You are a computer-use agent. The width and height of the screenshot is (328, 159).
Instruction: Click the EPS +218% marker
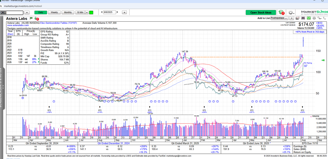click(x=100, y=110)
